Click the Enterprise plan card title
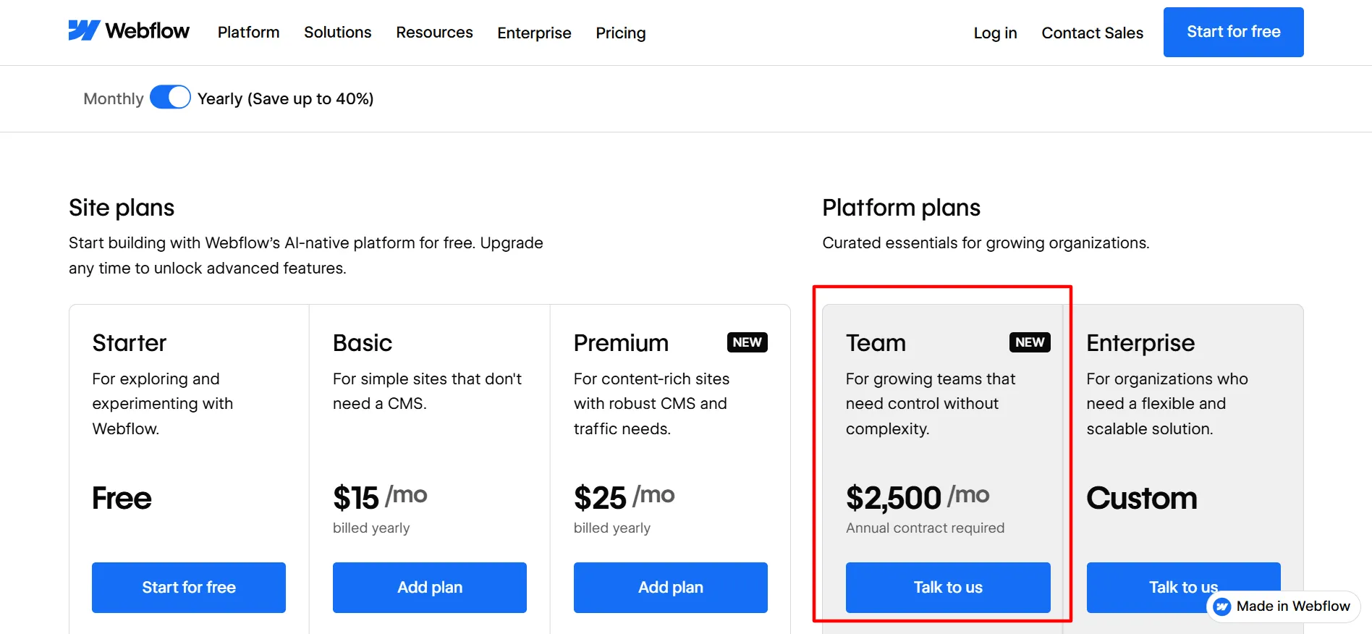Screen dimensions: 1372x634 click(x=1140, y=342)
